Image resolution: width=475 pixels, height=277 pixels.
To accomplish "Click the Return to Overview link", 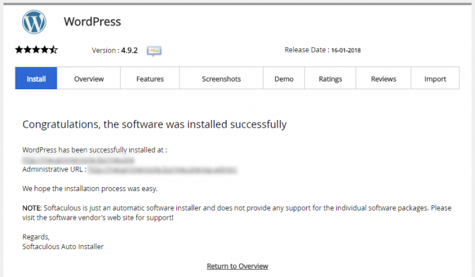I will pos(237,266).
